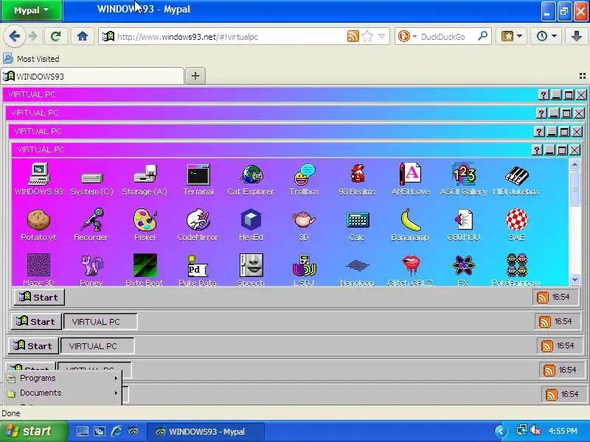The image size is (590, 442).
Task: Open the Trollbox chat icon
Action: [304, 180]
